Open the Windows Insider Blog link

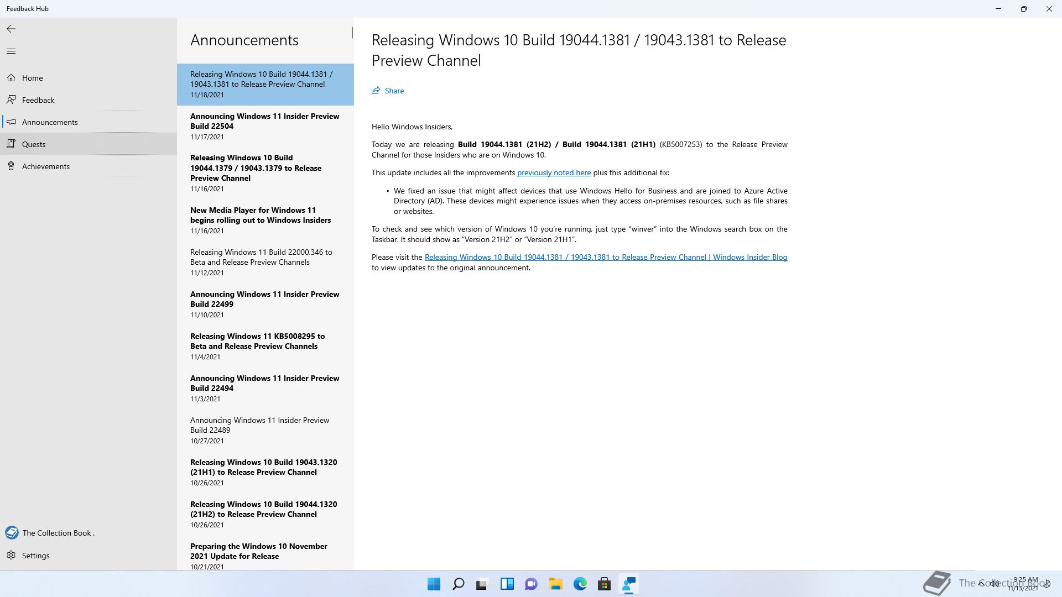pyautogui.click(x=606, y=257)
